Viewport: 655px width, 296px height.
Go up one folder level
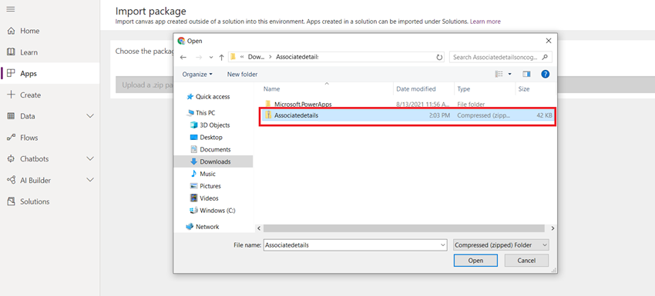221,57
